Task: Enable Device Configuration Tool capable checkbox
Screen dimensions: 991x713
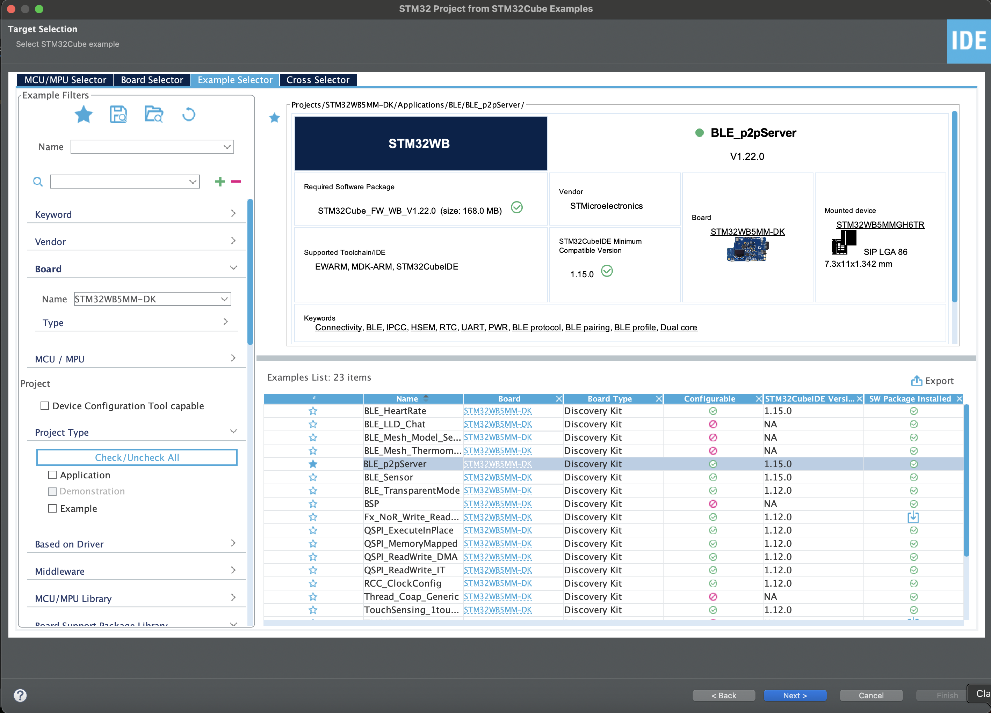Action: coord(45,406)
